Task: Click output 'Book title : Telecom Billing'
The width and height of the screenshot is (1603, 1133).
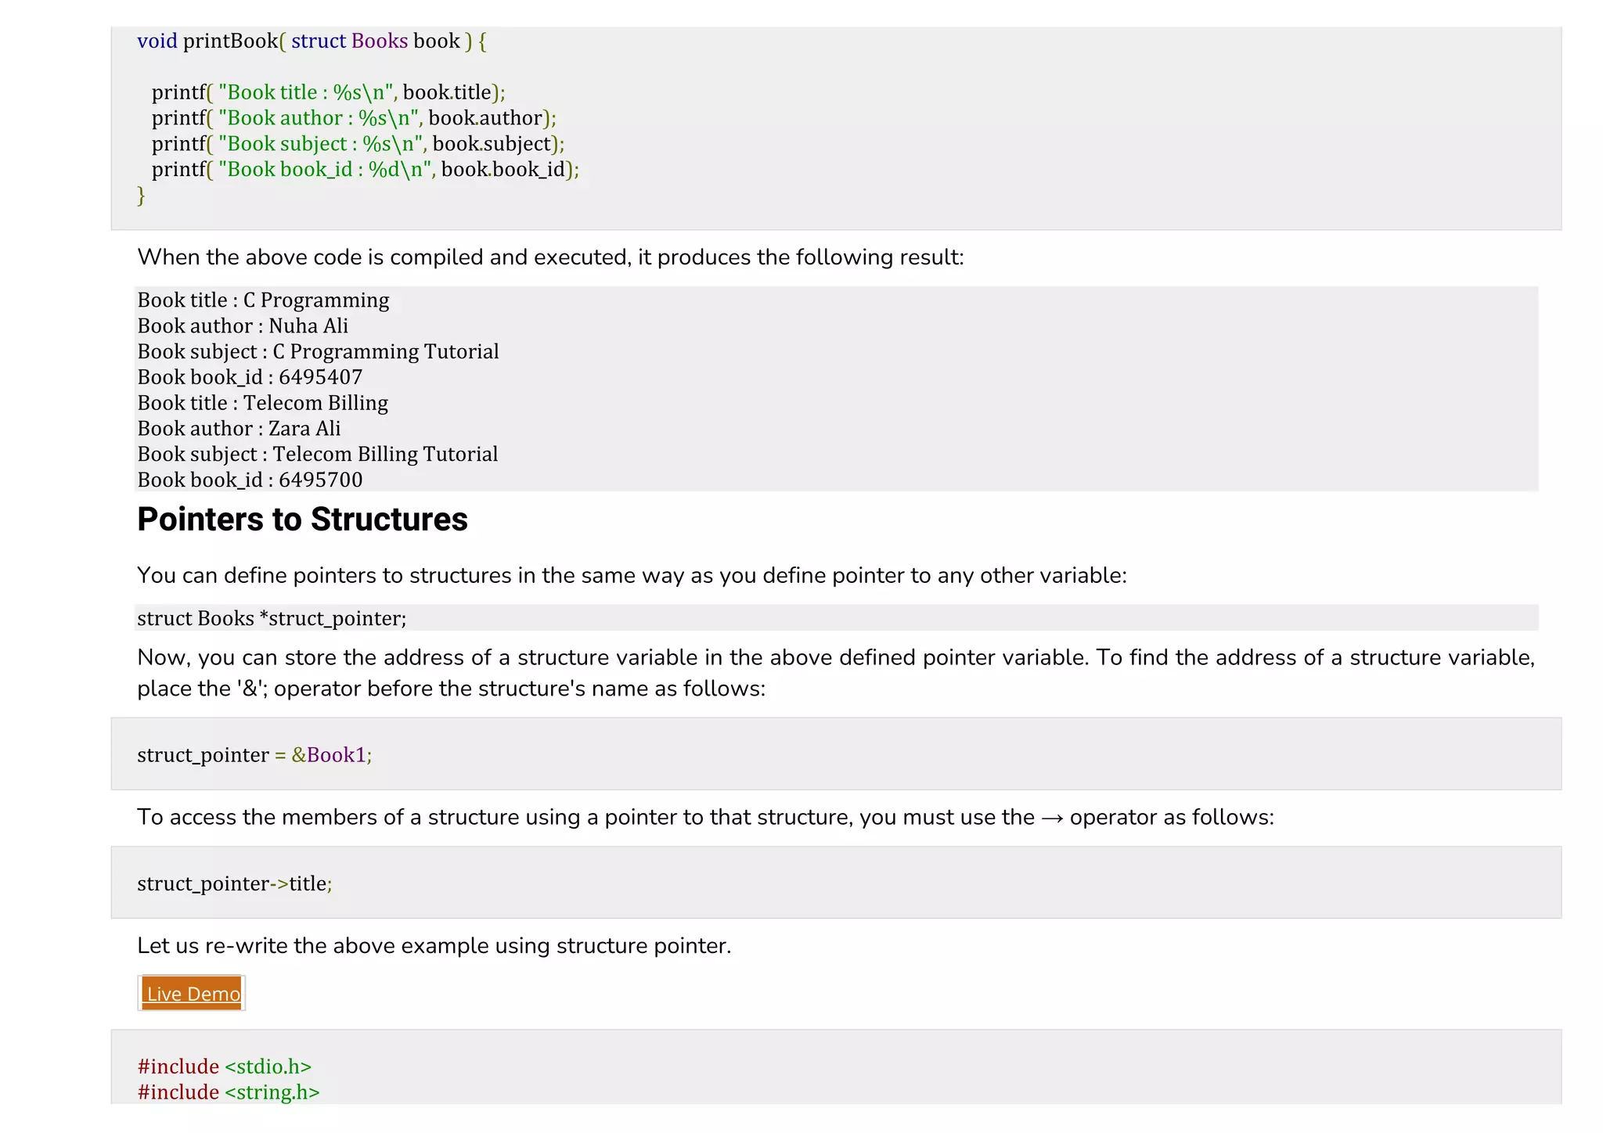Action: [262, 403]
